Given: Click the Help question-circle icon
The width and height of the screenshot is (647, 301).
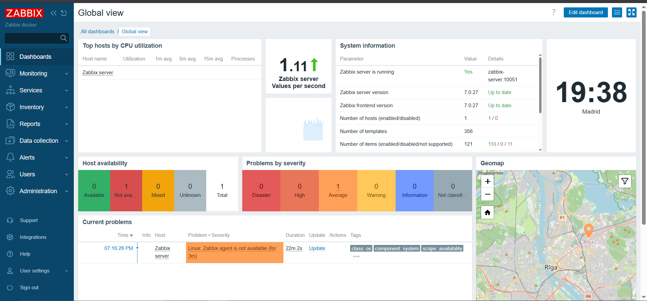Looking at the screenshot, I should pyautogui.click(x=10, y=254).
